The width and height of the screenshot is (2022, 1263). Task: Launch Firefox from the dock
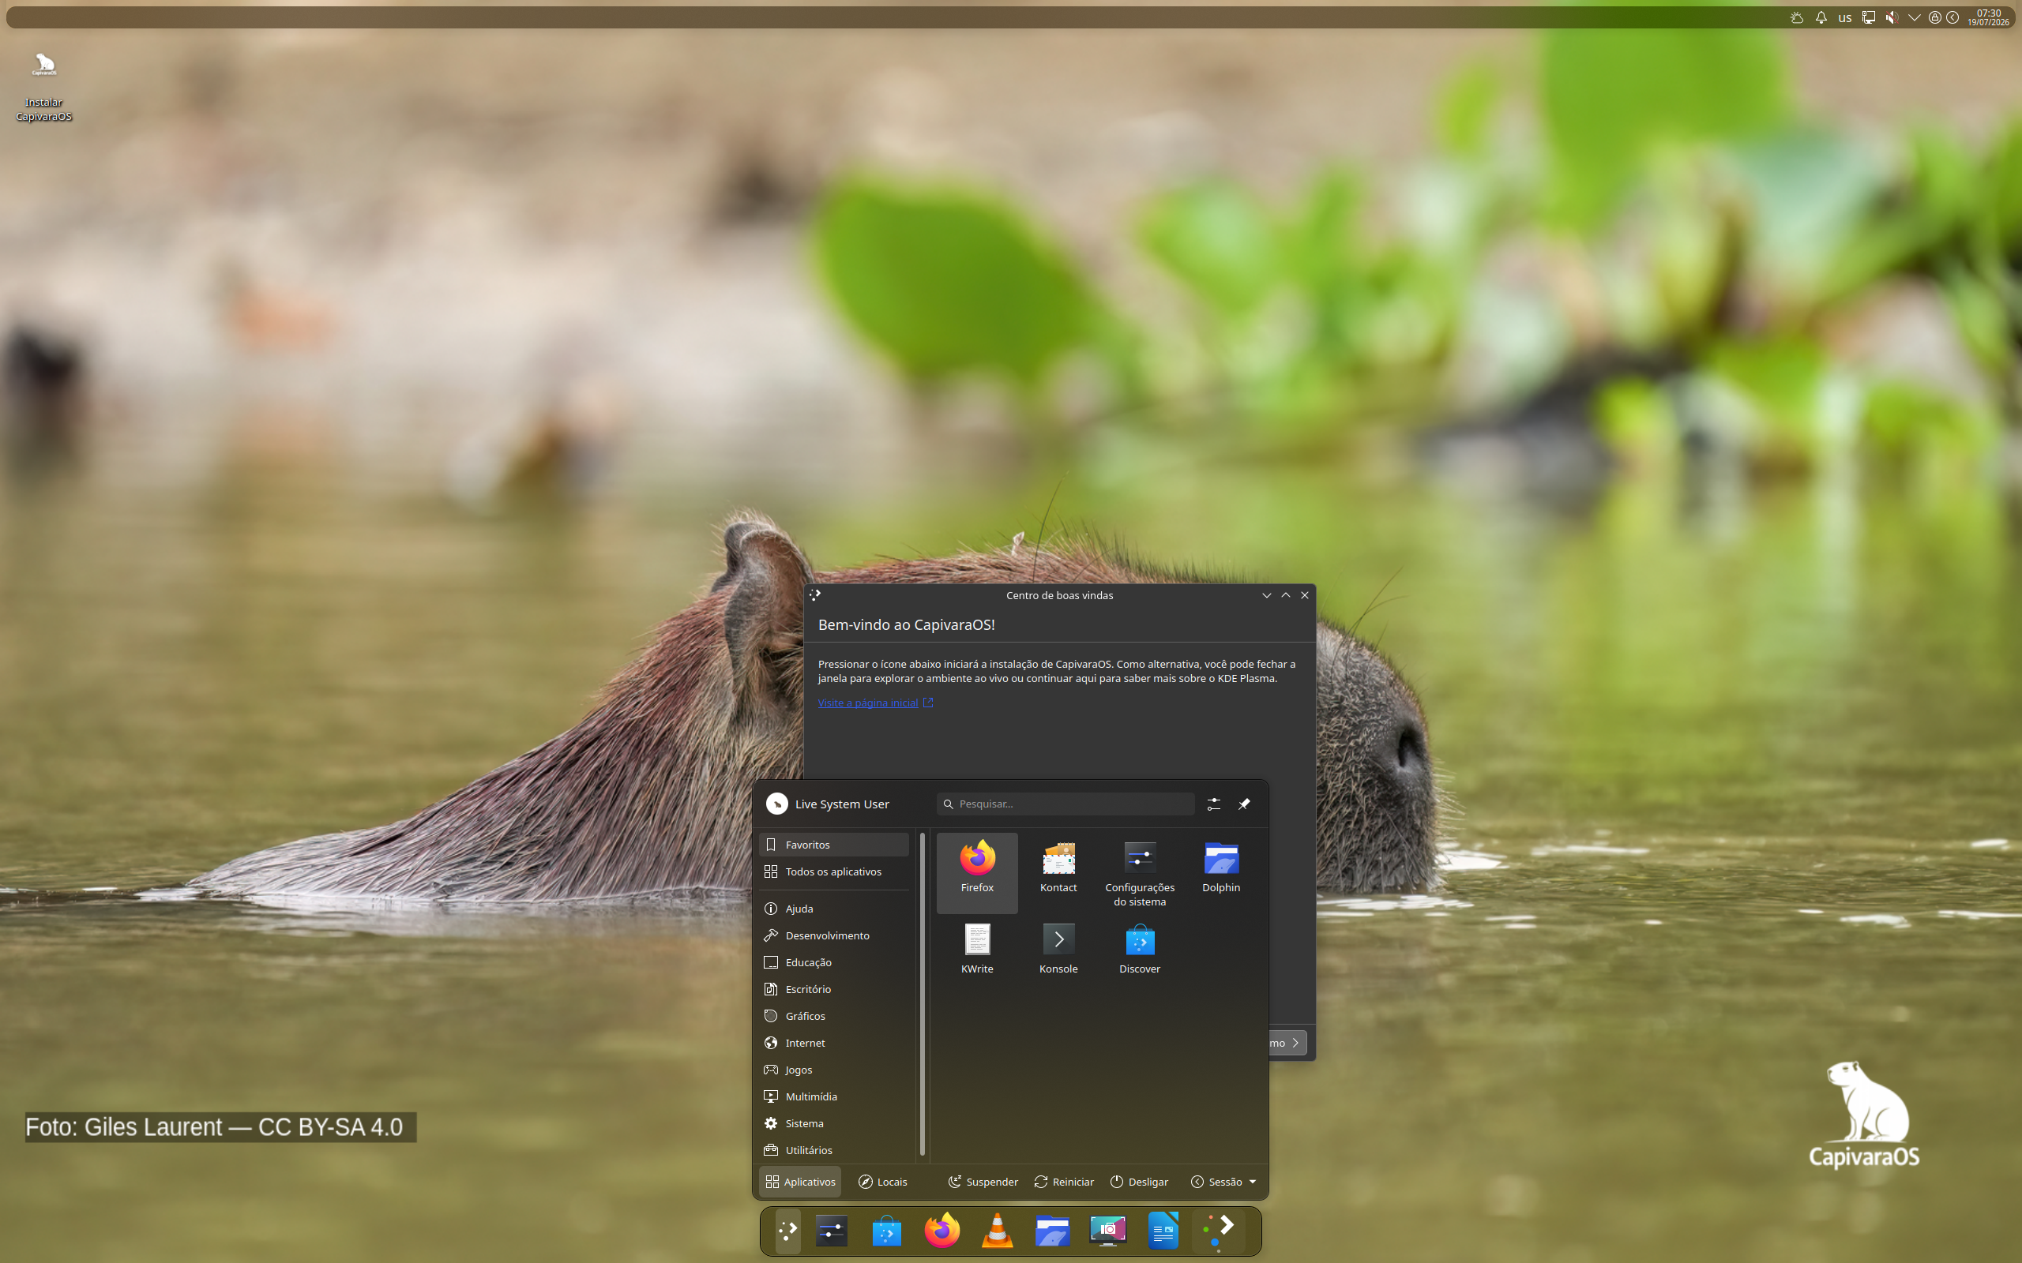coord(941,1231)
